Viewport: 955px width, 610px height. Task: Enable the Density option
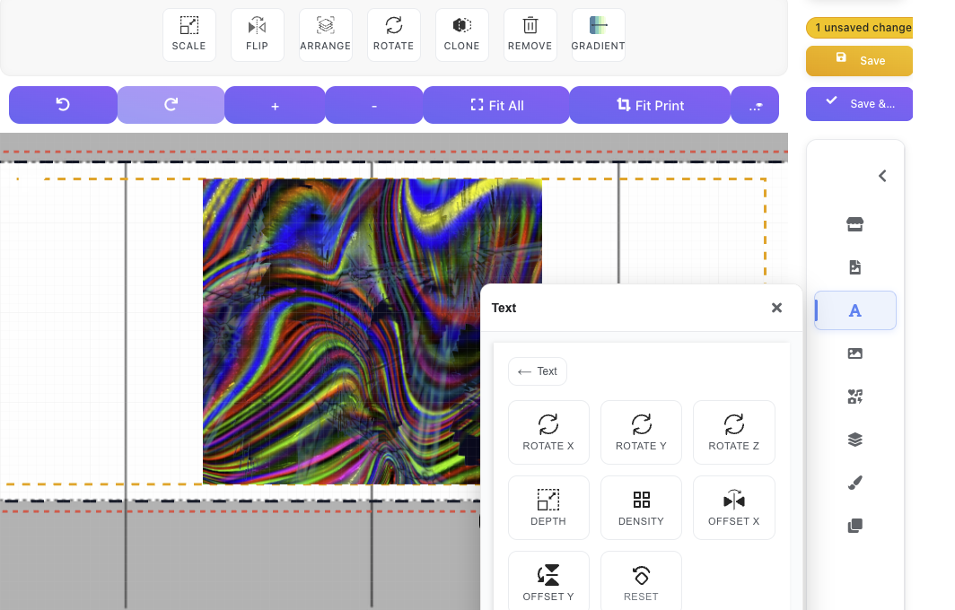(x=641, y=507)
